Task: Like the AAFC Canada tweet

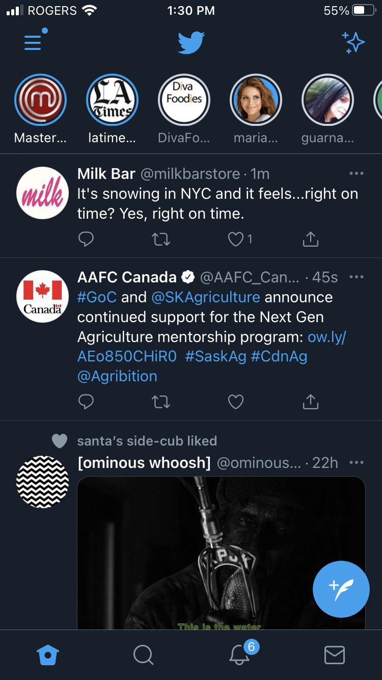Action: (x=236, y=402)
